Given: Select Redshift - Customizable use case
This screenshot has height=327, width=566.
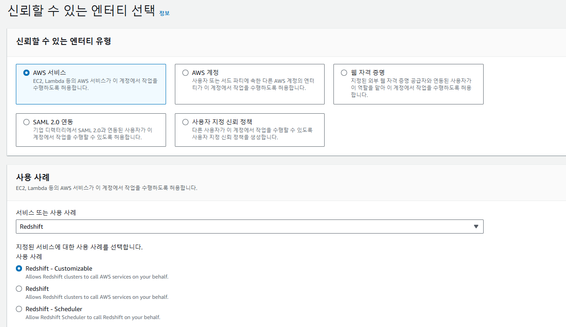Looking at the screenshot, I should click(x=19, y=268).
